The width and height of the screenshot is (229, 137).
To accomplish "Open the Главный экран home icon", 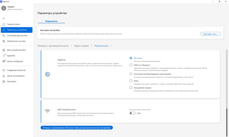I will (x=4, y=24).
